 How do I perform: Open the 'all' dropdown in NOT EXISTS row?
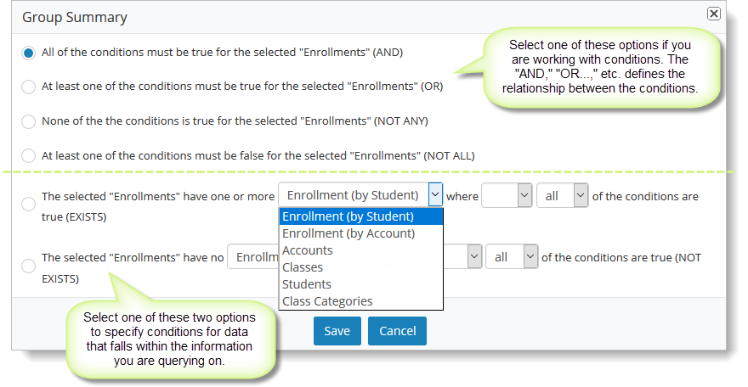click(512, 257)
